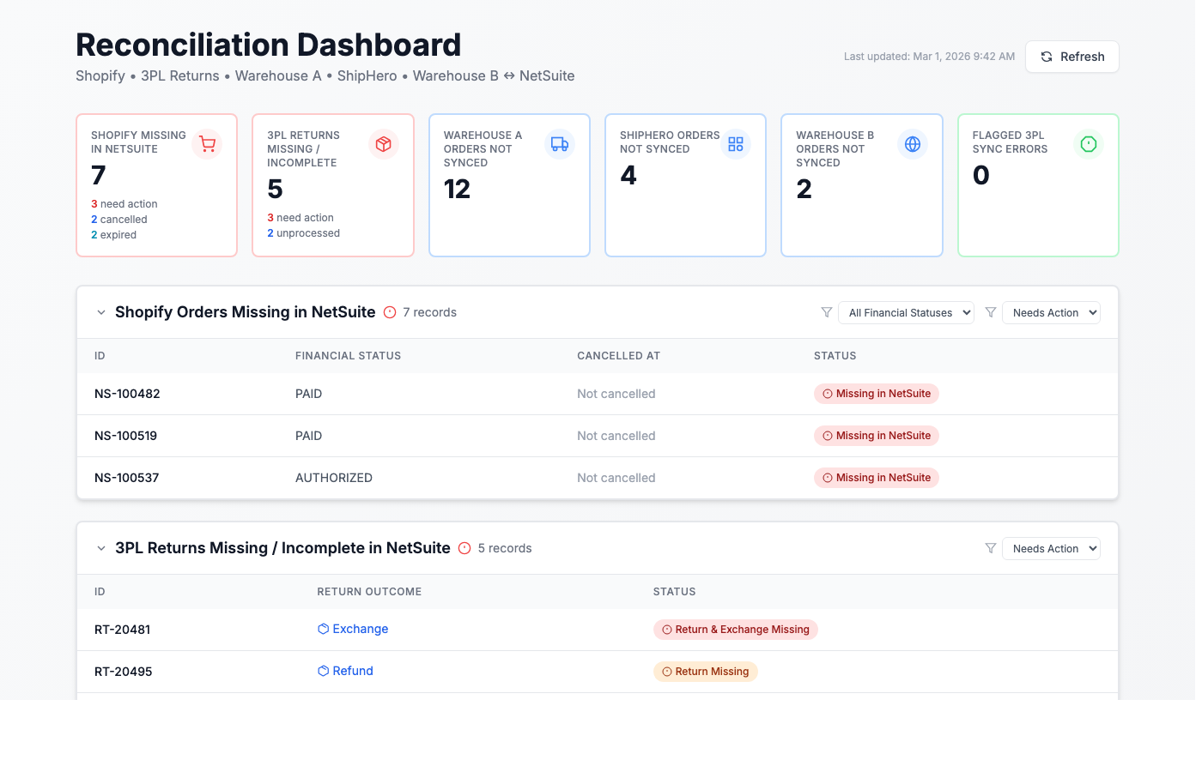Click the globe icon on Warehouse B card

[x=913, y=144]
